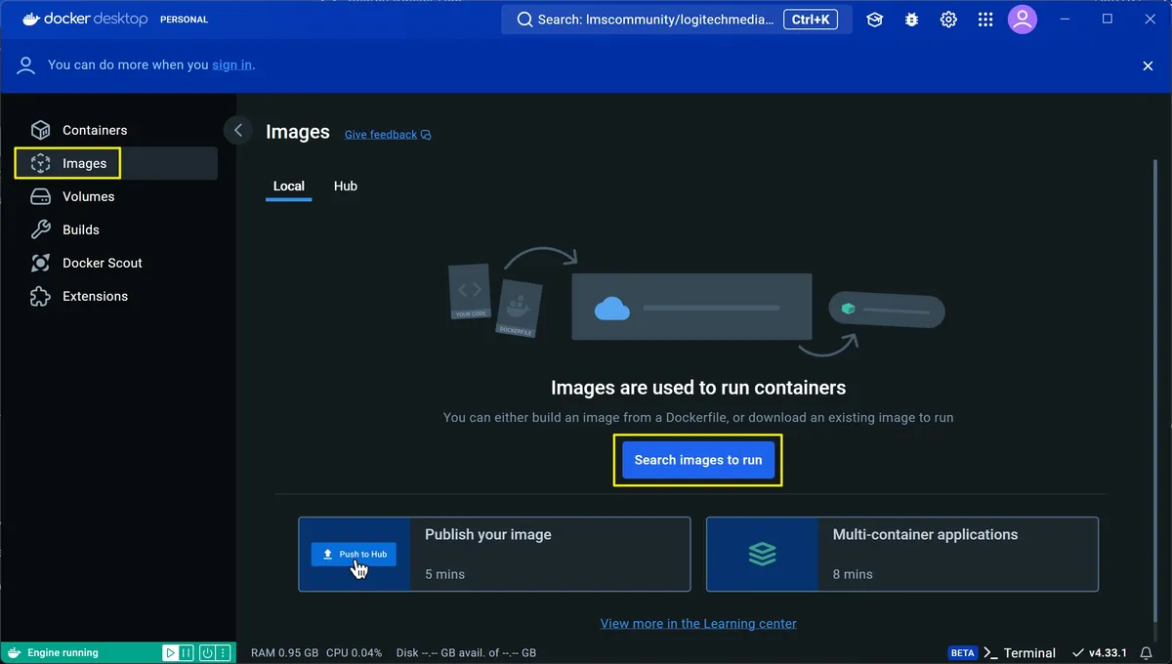Screen dimensions: 1172x664
Task: Open the Terminal in the status bar
Action: click(1020, 652)
